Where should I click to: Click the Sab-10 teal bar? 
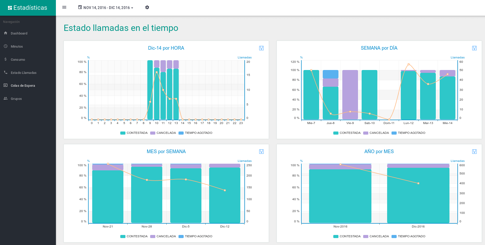pos(369,95)
